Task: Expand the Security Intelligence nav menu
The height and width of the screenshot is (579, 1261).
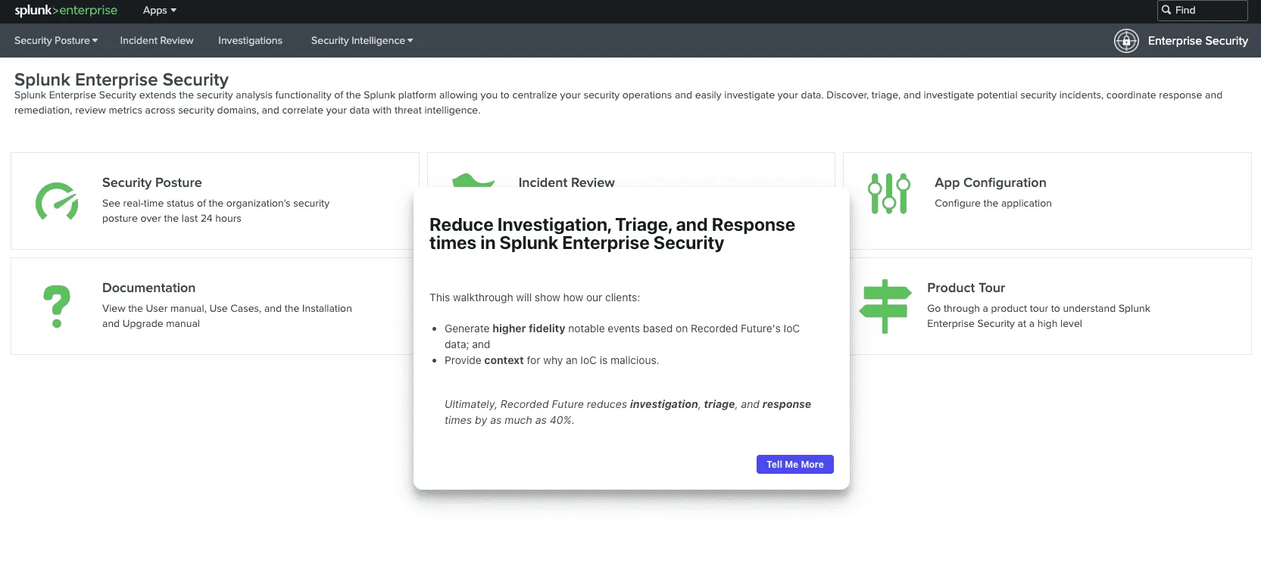Action: click(x=362, y=41)
